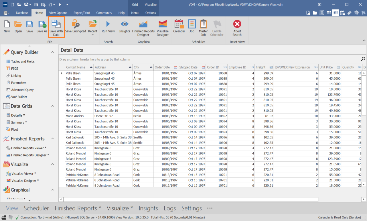Open a view with the Open ribbon icon

coord(18,26)
